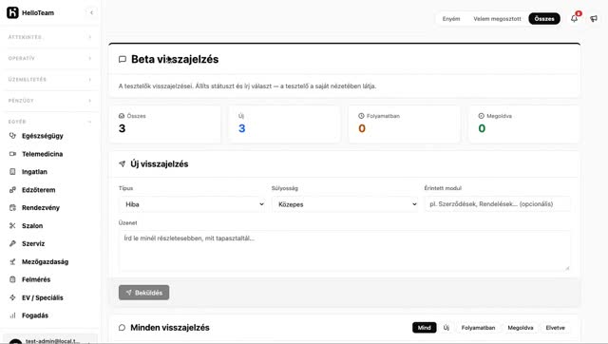Open the notifications bell
This screenshot has height=344, width=608.
pyautogui.click(x=574, y=18)
